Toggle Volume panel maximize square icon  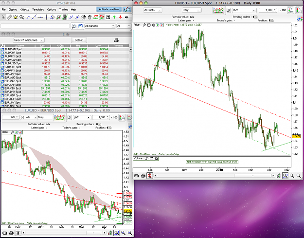pos(152,159)
